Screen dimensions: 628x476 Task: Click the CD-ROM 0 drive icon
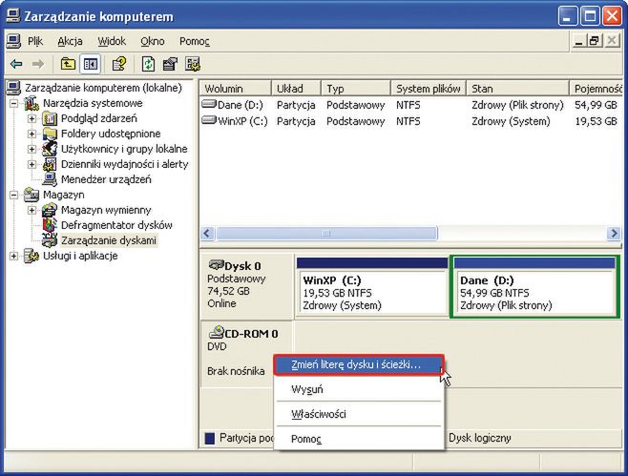click(x=216, y=332)
